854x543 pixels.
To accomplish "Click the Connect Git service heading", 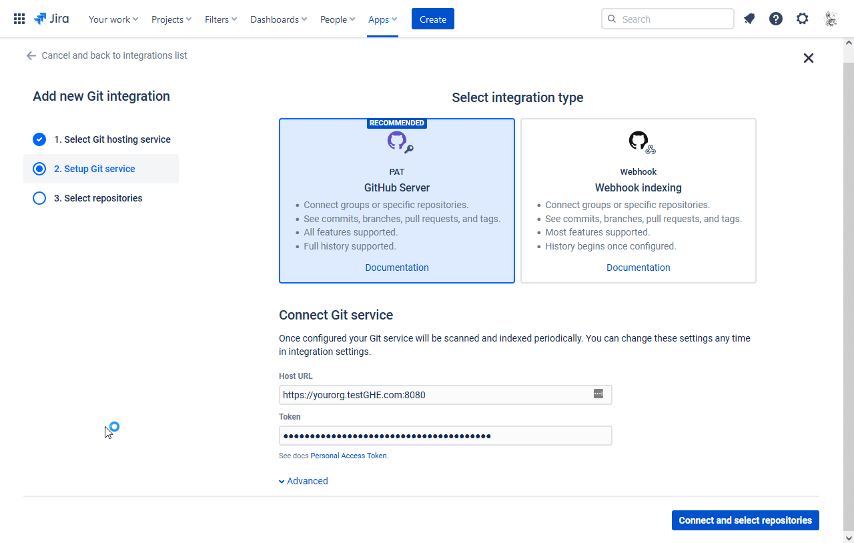I will pos(336,315).
